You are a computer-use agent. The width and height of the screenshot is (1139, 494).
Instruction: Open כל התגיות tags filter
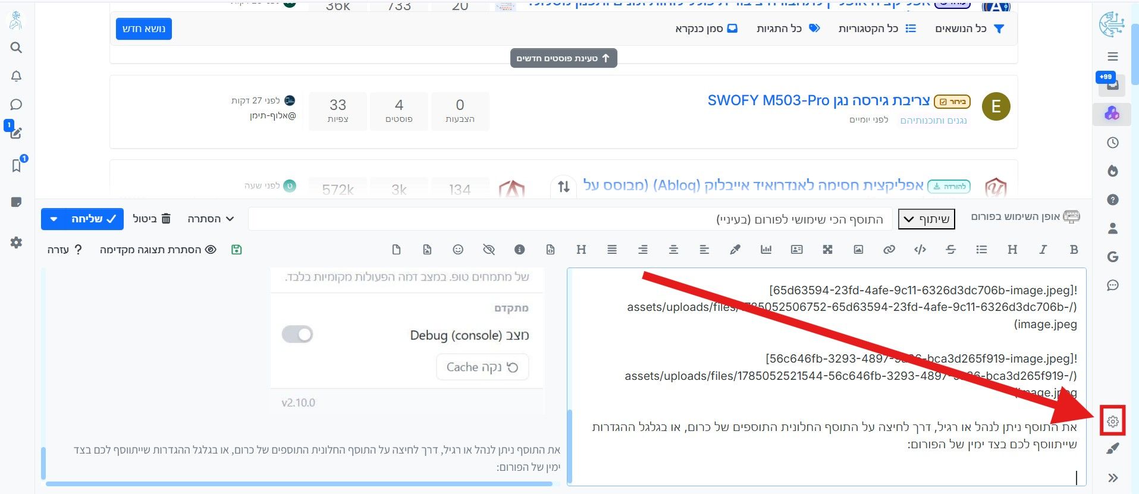tap(788, 29)
